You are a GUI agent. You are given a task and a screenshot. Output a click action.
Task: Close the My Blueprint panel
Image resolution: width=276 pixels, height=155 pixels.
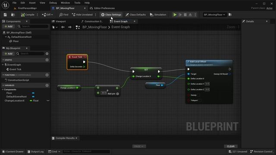27,48
